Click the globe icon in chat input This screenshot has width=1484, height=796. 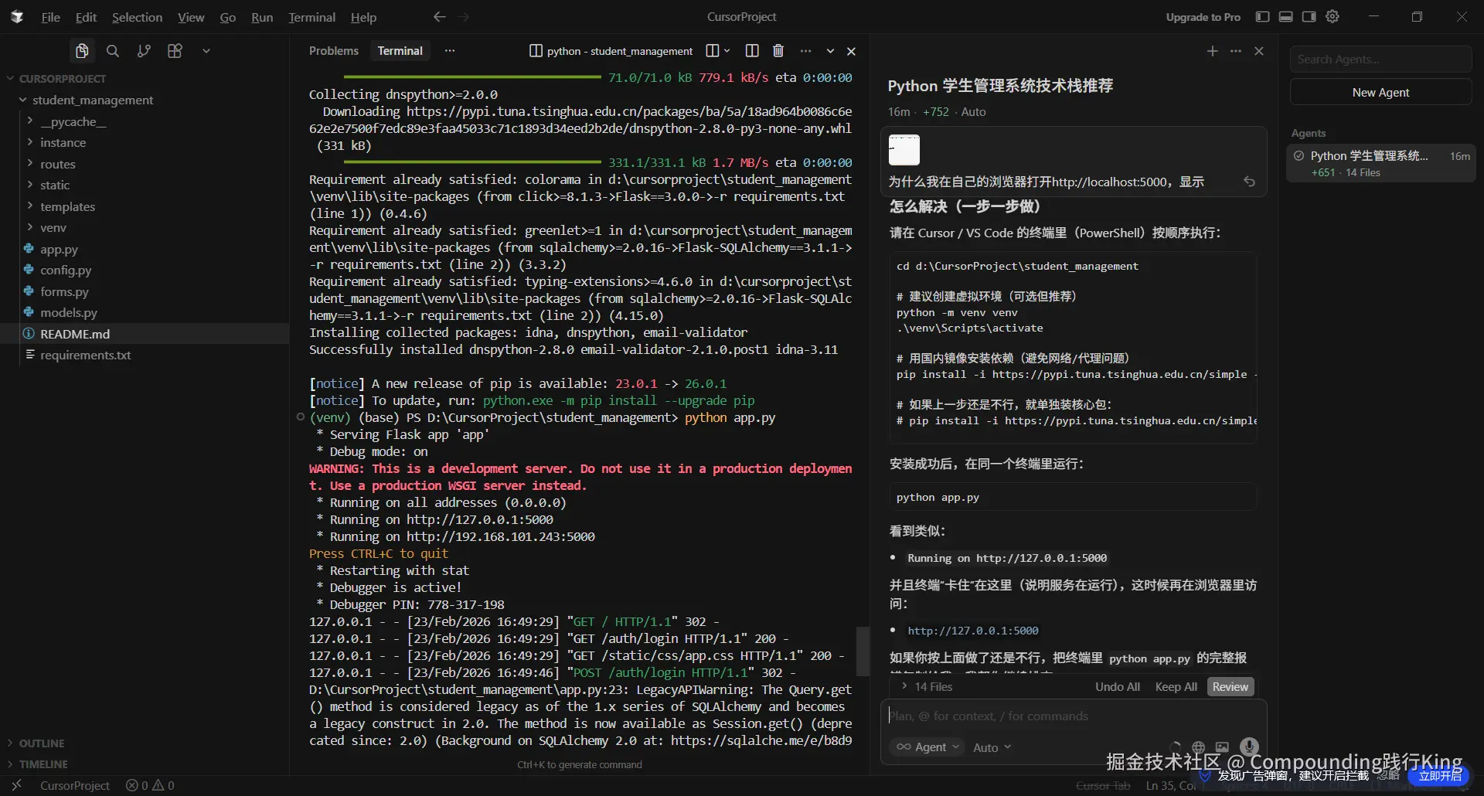click(1198, 747)
